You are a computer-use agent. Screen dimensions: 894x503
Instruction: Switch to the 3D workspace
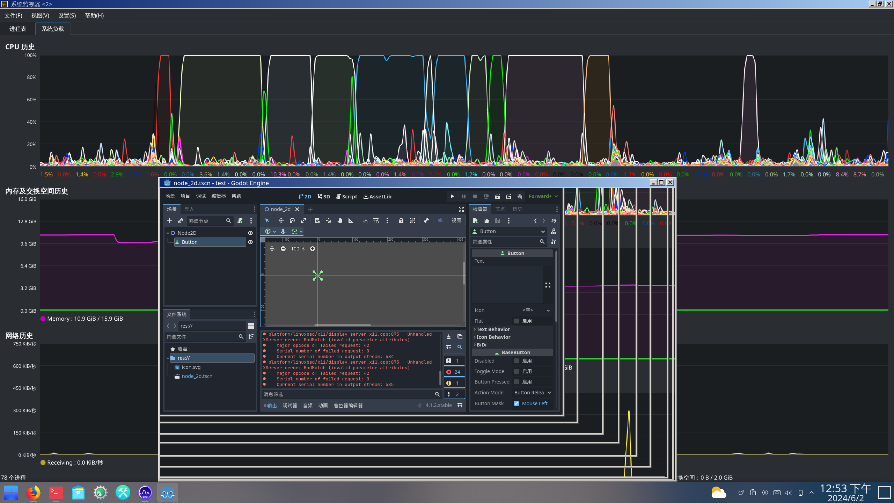(x=324, y=196)
